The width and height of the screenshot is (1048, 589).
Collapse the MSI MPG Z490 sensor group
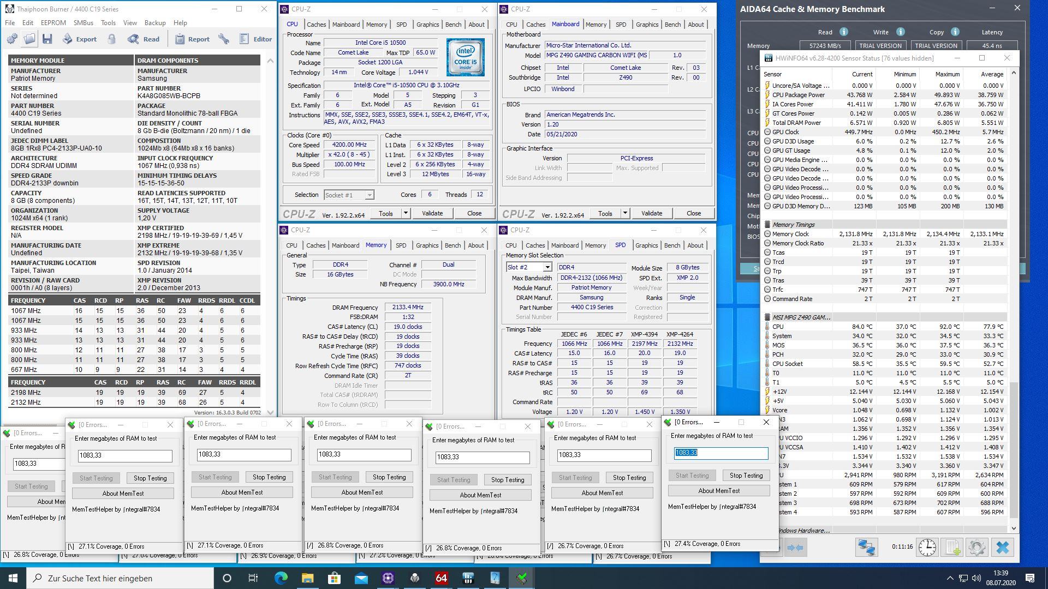pos(767,317)
